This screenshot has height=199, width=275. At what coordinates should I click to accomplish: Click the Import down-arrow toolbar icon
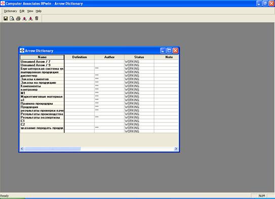tap(31, 18)
